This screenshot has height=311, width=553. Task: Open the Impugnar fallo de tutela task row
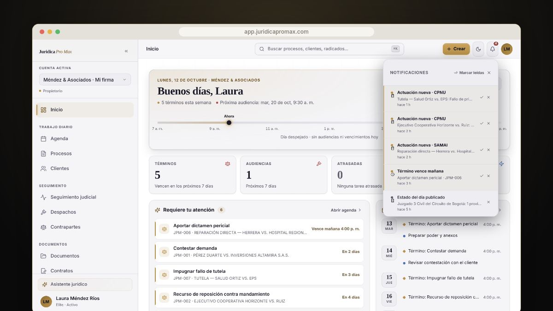tap(259, 275)
